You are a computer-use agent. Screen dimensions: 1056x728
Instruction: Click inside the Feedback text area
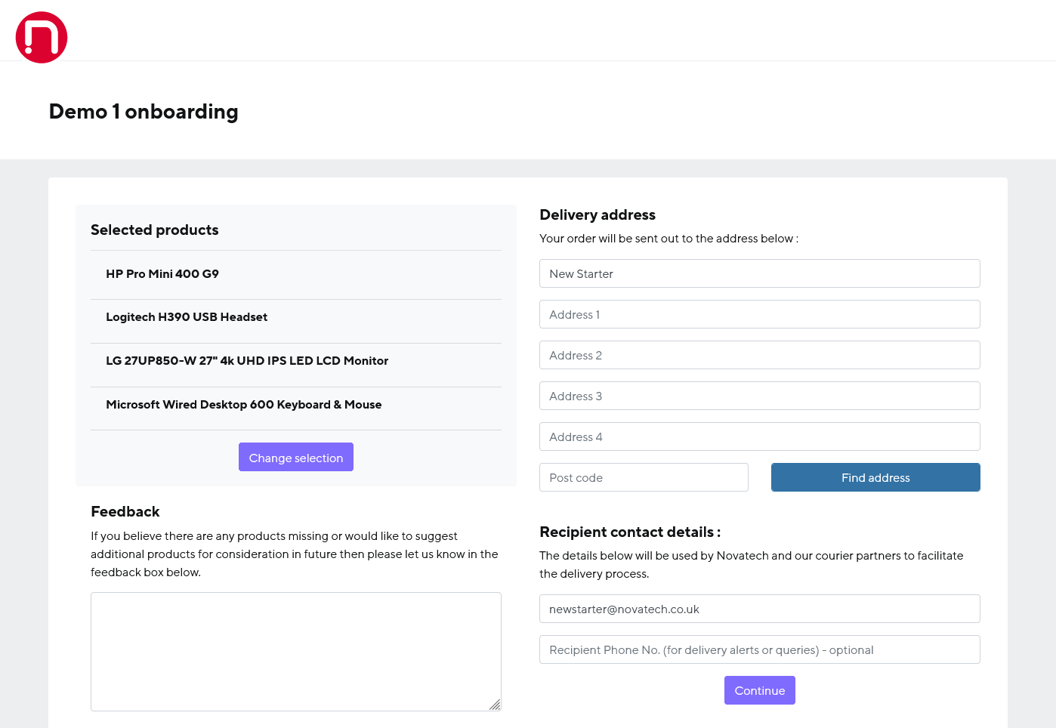tap(295, 651)
